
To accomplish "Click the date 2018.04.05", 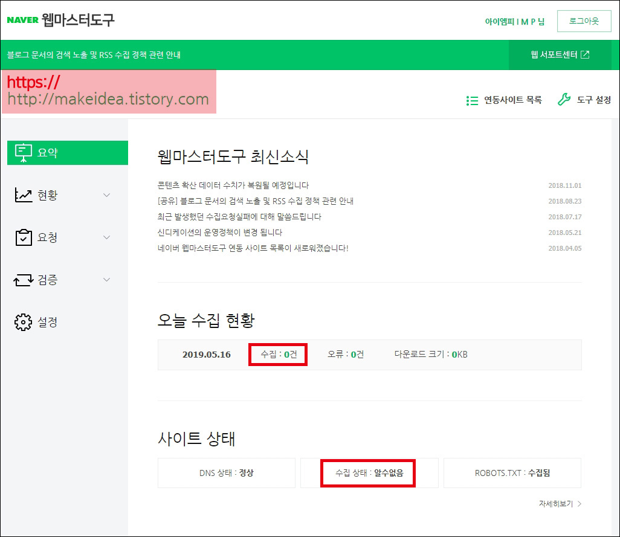I will (x=564, y=248).
